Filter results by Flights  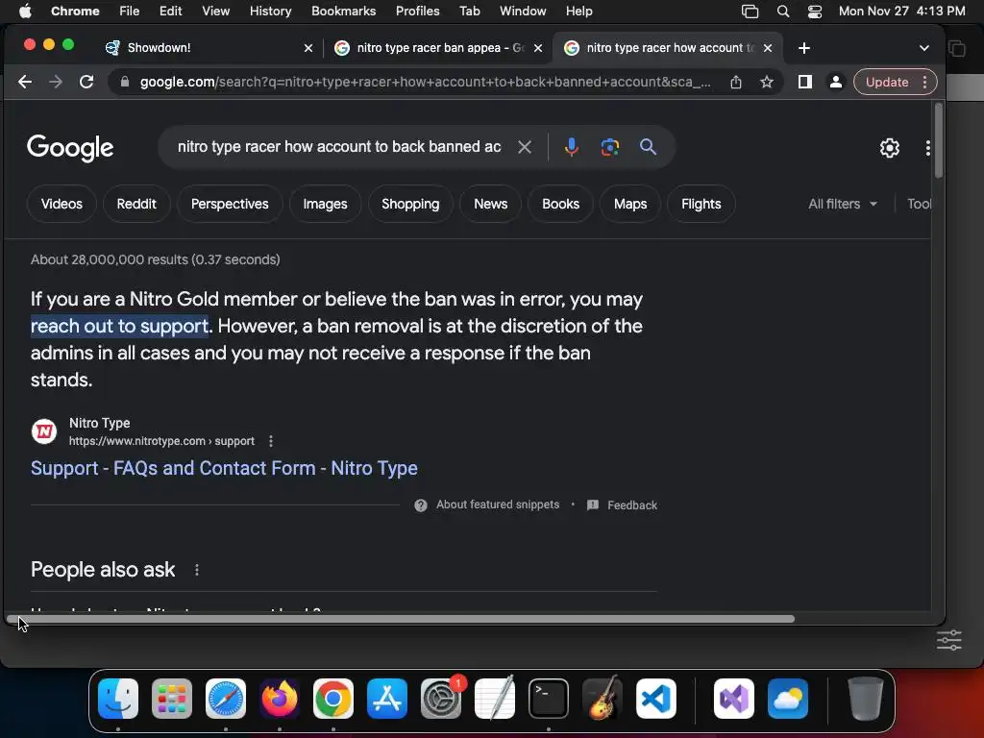[x=701, y=204]
